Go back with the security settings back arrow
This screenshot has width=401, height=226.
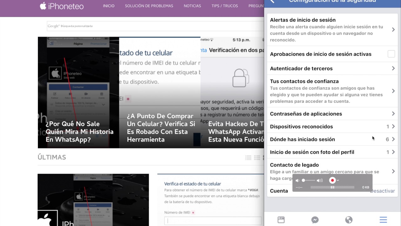pyautogui.click(x=272, y=1)
